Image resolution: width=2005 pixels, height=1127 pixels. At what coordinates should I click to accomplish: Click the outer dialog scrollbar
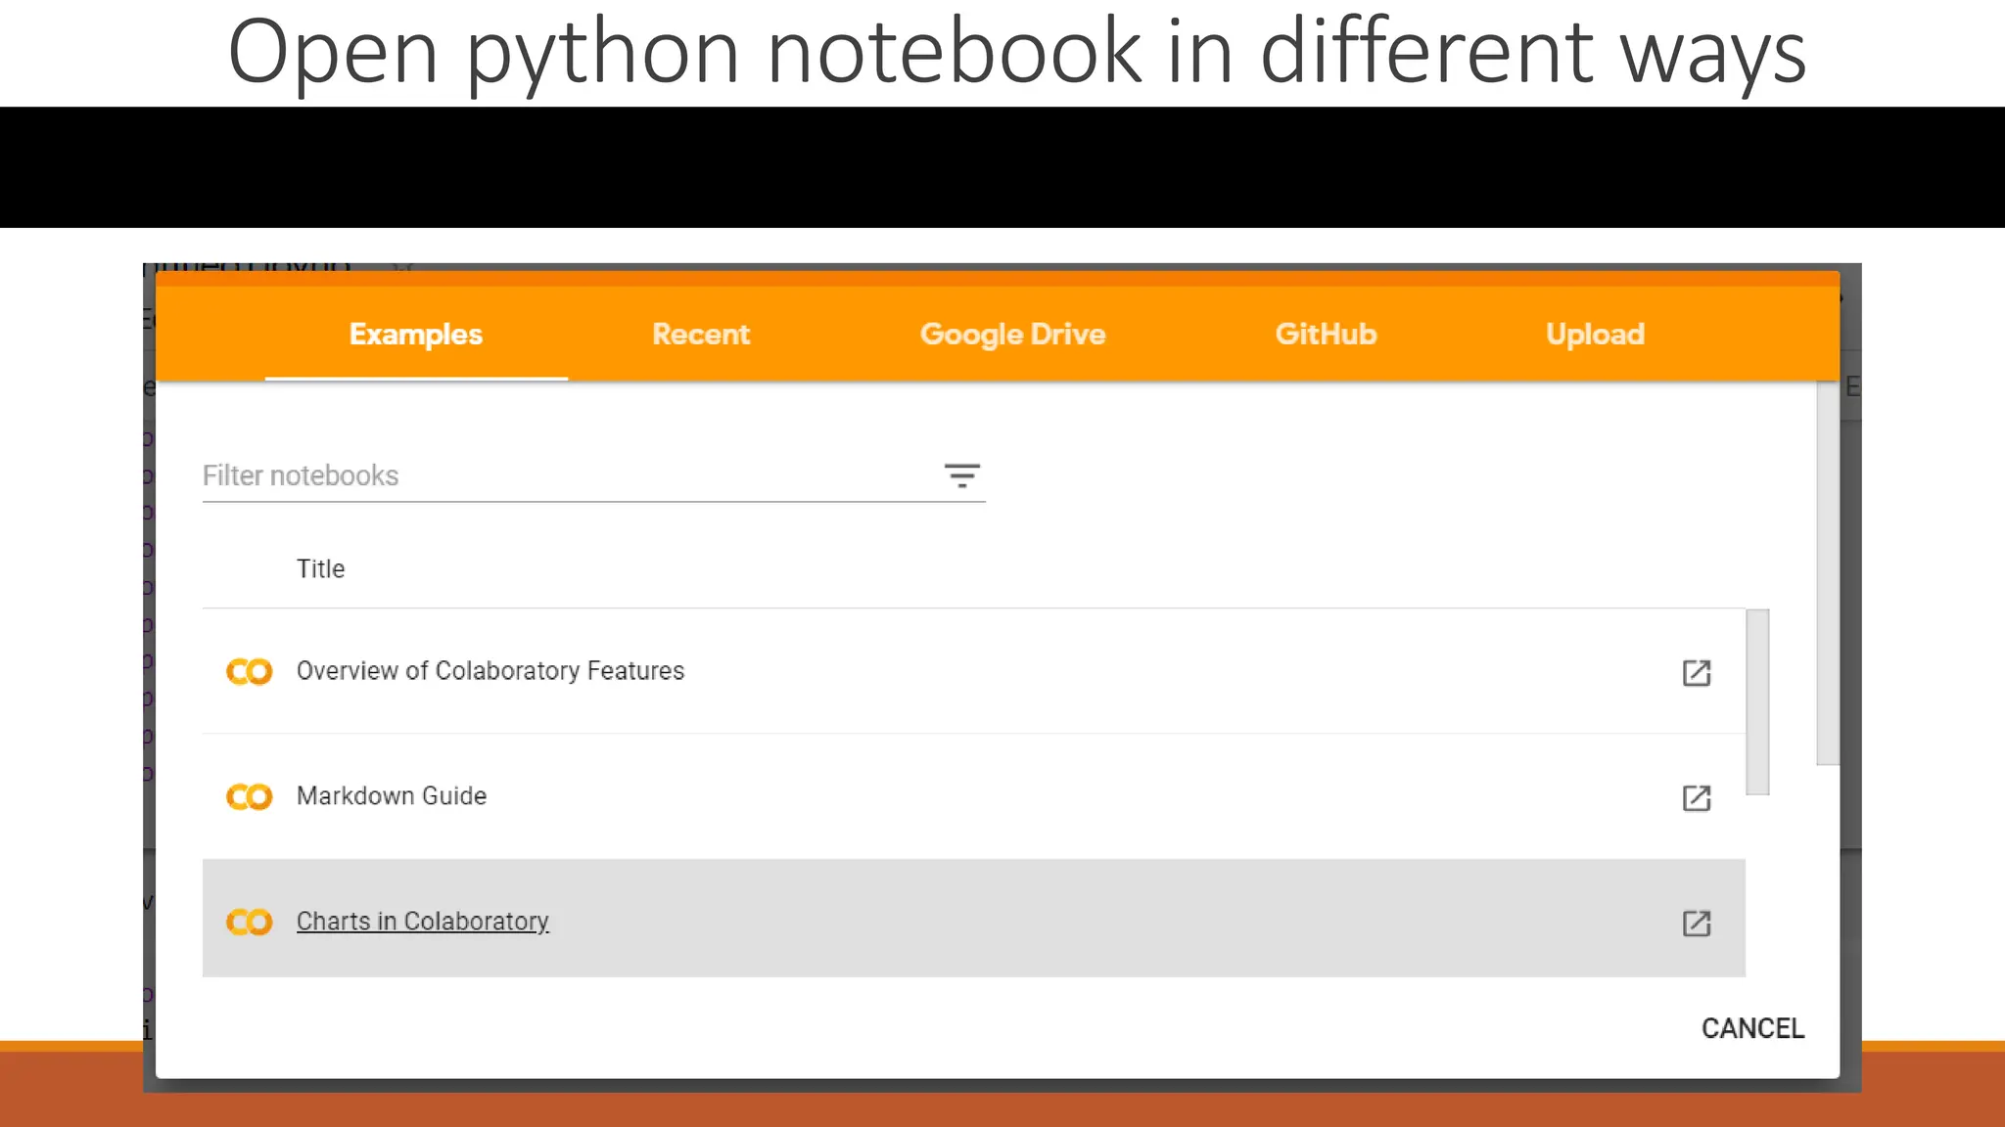[x=1828, y=572]
